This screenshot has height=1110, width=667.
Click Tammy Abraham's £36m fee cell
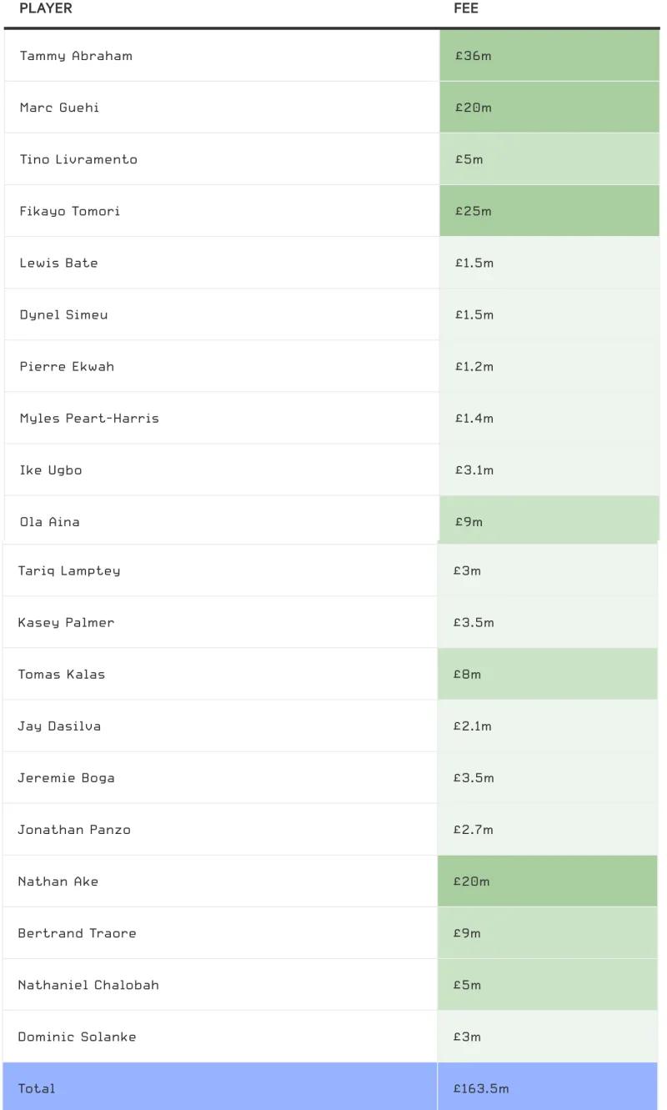[x=474, y=56]
